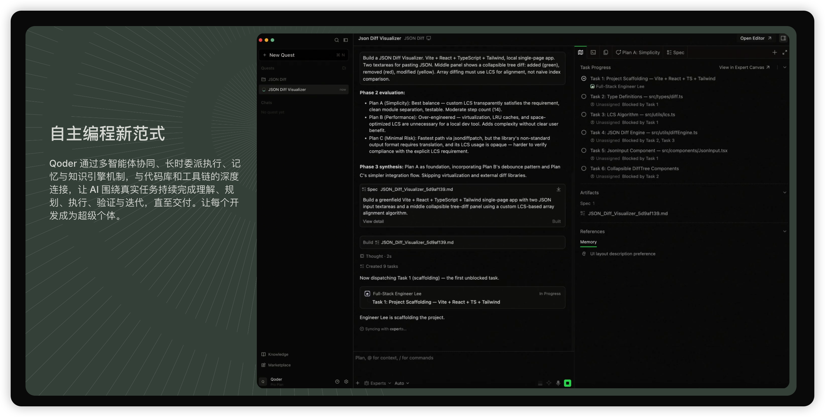825x417 pixels.
Task: Click the Open Editor button
Action: click(756, 38)
